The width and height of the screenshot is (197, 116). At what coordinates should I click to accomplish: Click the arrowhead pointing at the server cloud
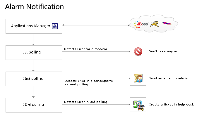[129, 25]
